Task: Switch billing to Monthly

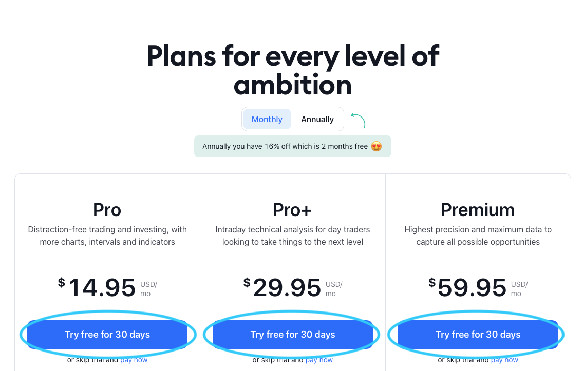Action: [x=267, y=119]
